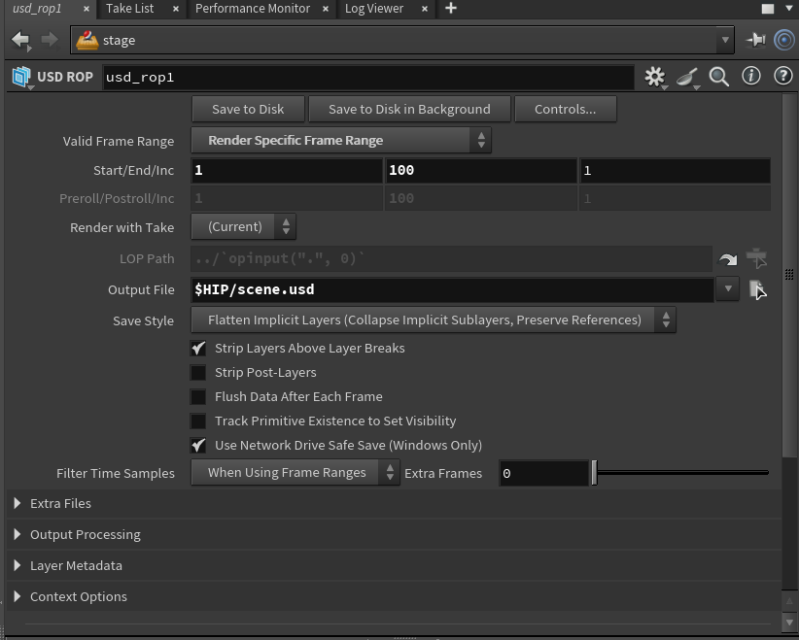Click the Save to Disk button
799x640 pixels.
pos(248,109)
